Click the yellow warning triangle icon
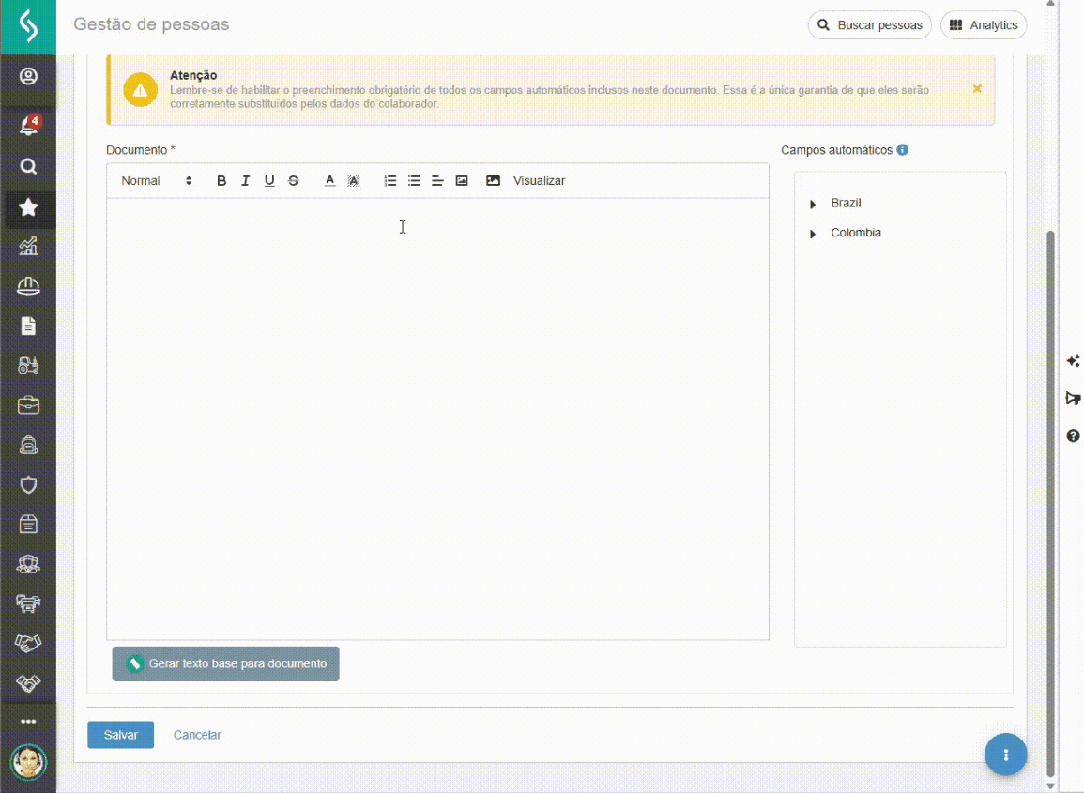 pos(141,90)
